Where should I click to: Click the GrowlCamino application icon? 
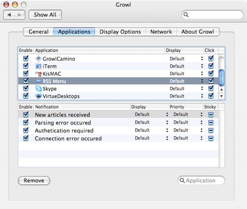click(x=39, y=59)
